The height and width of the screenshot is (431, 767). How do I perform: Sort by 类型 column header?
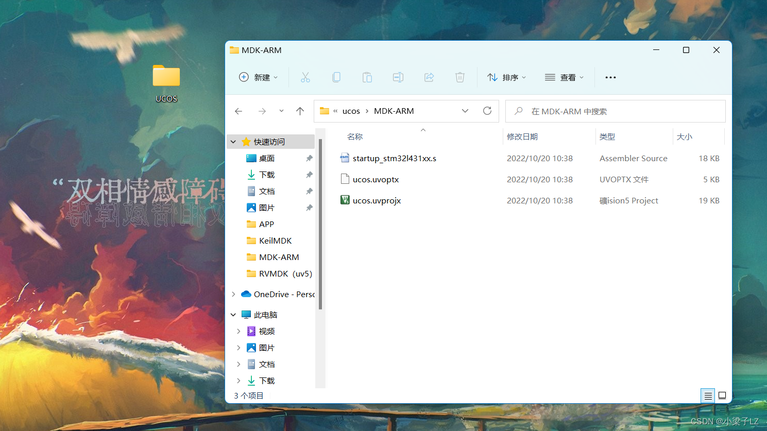[607, 136]
